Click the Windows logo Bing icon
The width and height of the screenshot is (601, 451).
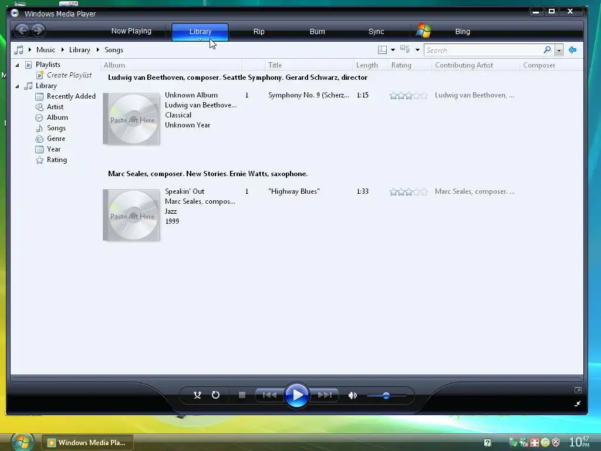click(x=424, y=31)
